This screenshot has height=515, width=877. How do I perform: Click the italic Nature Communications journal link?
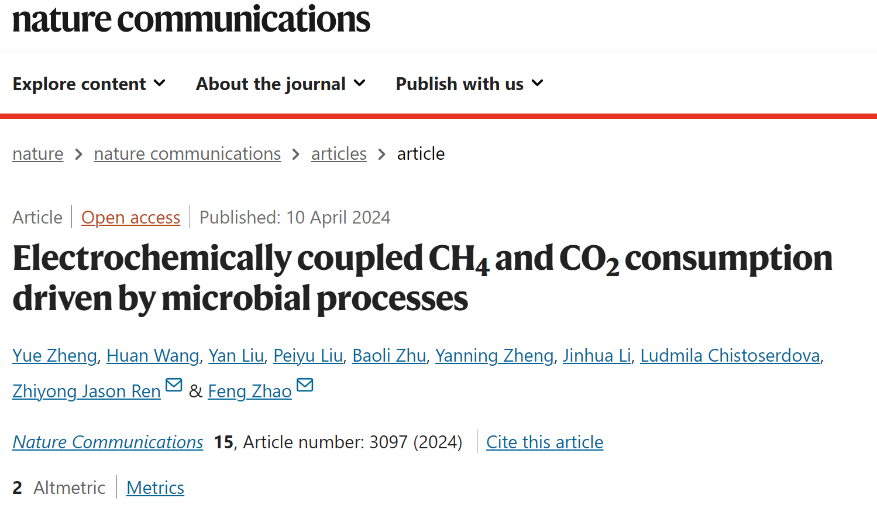point(108,442)
